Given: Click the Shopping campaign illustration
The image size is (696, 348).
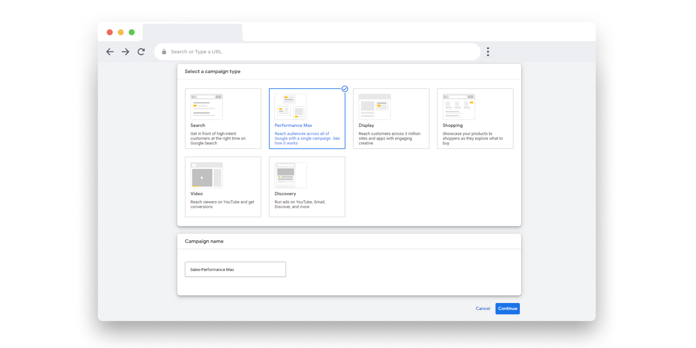Looking at the screenshot, I should click(459, 107).
